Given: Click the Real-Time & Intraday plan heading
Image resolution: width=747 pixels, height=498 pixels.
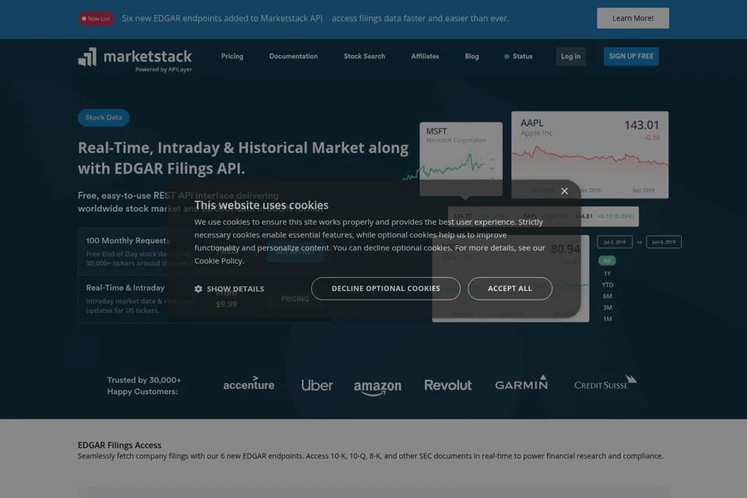Looking at the screenshot, I should [125, 288].
